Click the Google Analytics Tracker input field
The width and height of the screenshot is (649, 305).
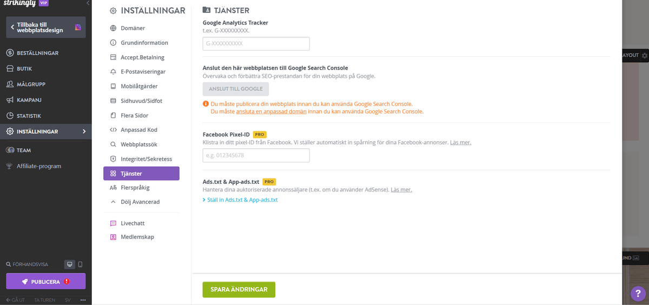[x=256, y=44]
